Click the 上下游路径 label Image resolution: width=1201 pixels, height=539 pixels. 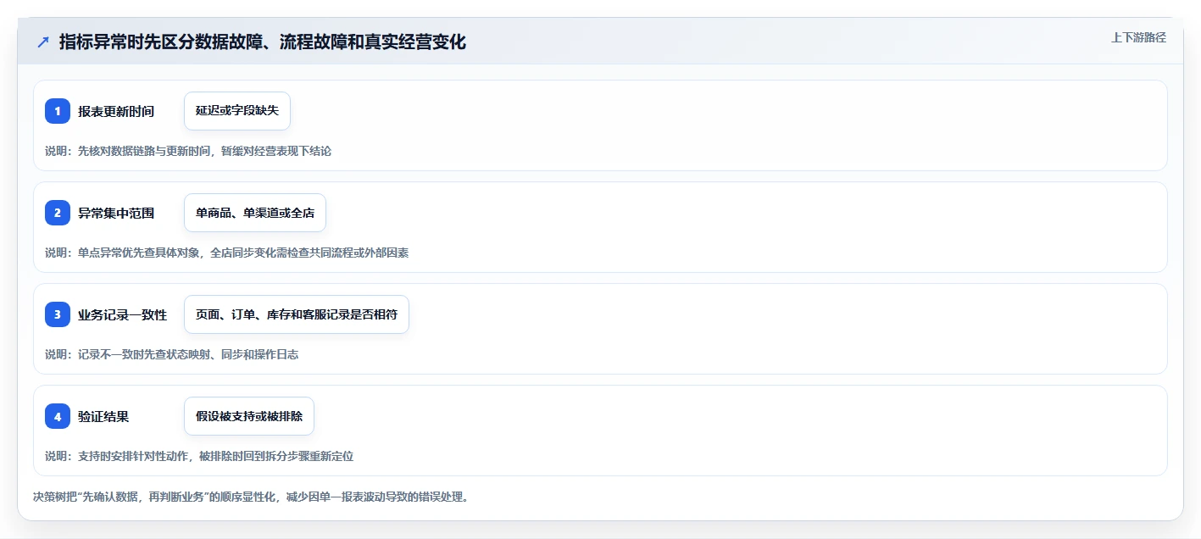point(1138,37)
